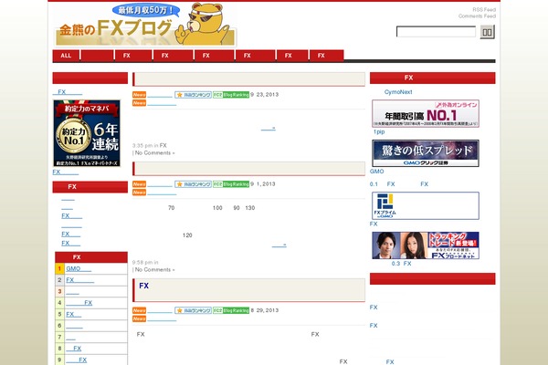Viewport: 548px width, 365px height.
Task: Click FX category link after '3:35 pm in'
Action: 163,146
